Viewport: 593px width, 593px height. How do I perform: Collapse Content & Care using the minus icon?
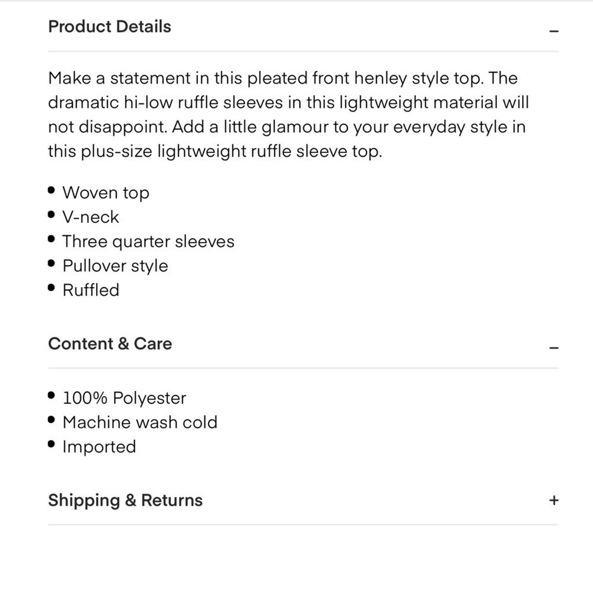(554, 348)
